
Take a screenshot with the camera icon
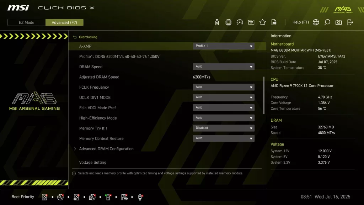[338, 22]
